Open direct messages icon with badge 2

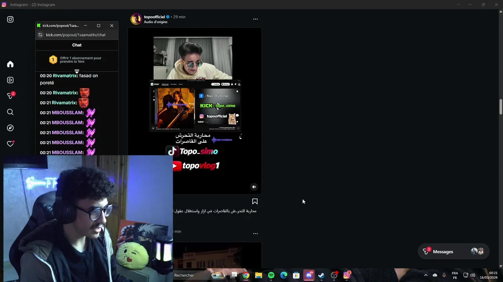(x=11, y=96)
